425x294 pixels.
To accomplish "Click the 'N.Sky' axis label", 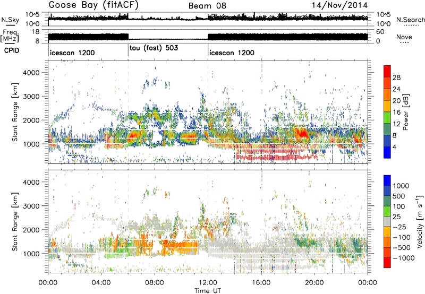I will 10,20.
